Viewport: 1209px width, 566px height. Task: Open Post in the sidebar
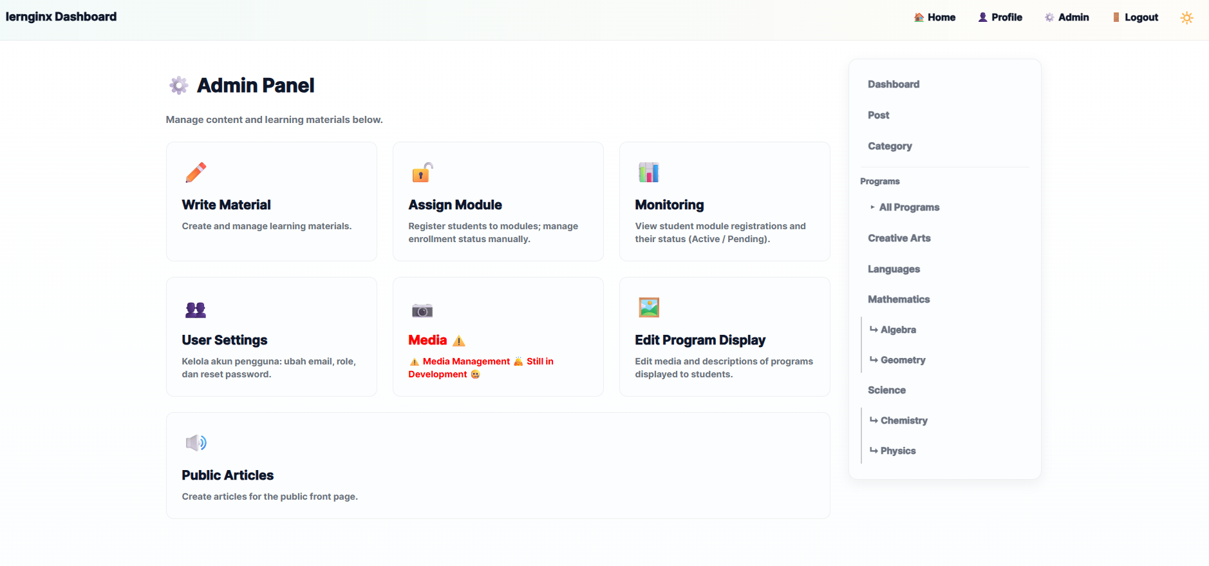[878, 115]
